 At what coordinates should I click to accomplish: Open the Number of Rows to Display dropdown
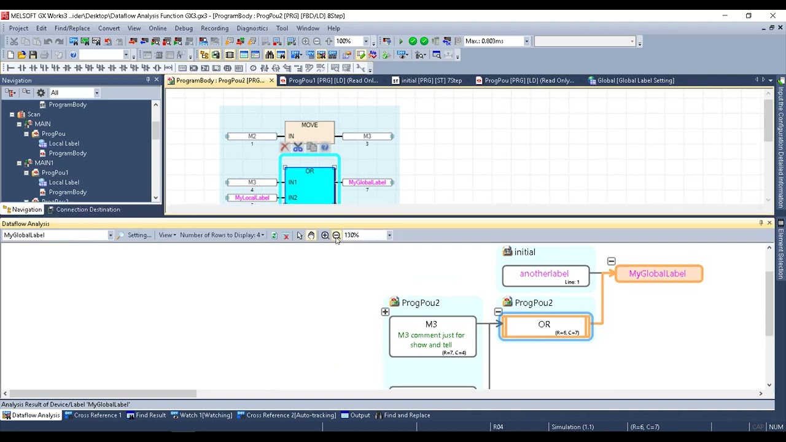click(223, 235)
